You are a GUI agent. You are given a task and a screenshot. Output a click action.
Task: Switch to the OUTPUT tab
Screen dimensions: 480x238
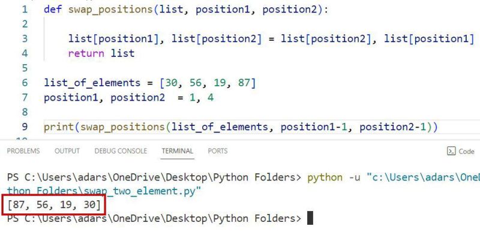(x=67, y=151)
